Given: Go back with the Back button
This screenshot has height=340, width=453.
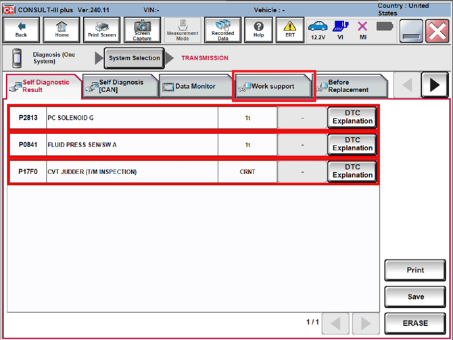Looking at the screenshot, I should coord(21,30).
